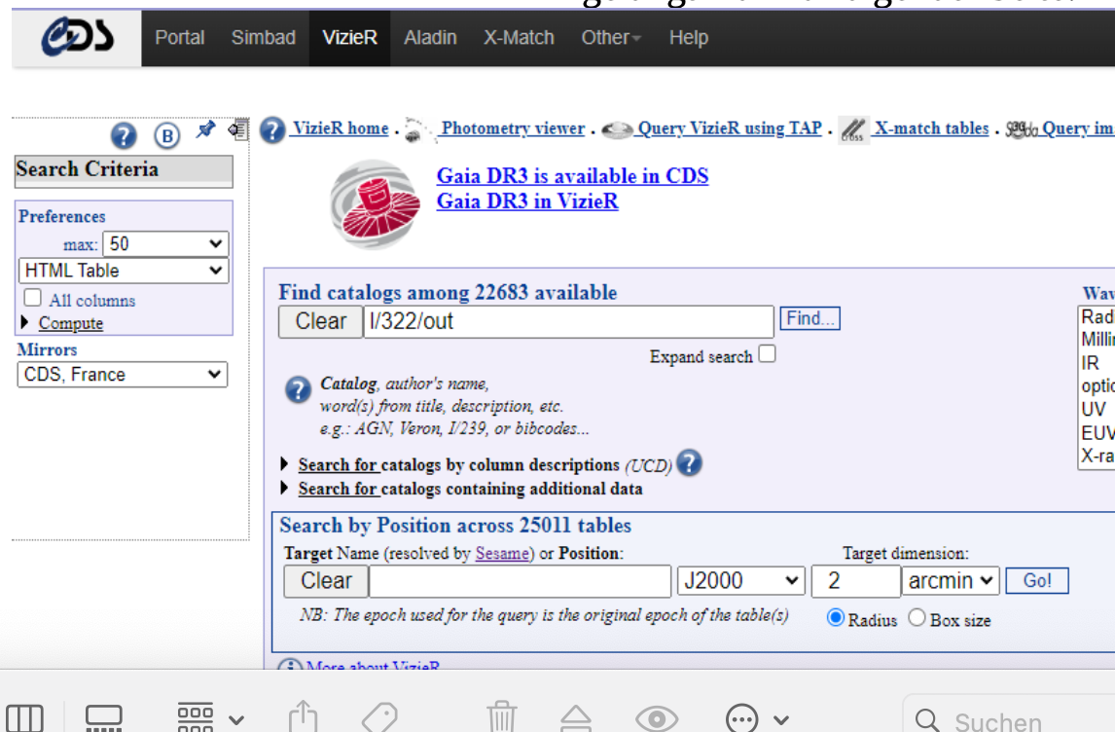Click the Find... button
This screenshot has height=732, width=1115.
point(809,318)
